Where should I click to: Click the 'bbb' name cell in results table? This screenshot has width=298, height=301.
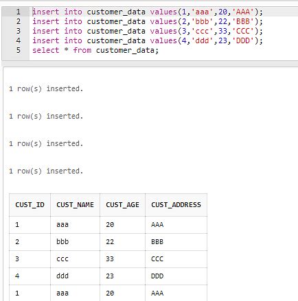(75, 242)
